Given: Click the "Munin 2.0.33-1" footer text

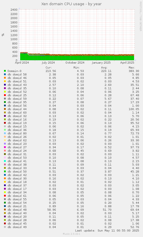Looking at the screenshot, I should (x=71, y=234).
